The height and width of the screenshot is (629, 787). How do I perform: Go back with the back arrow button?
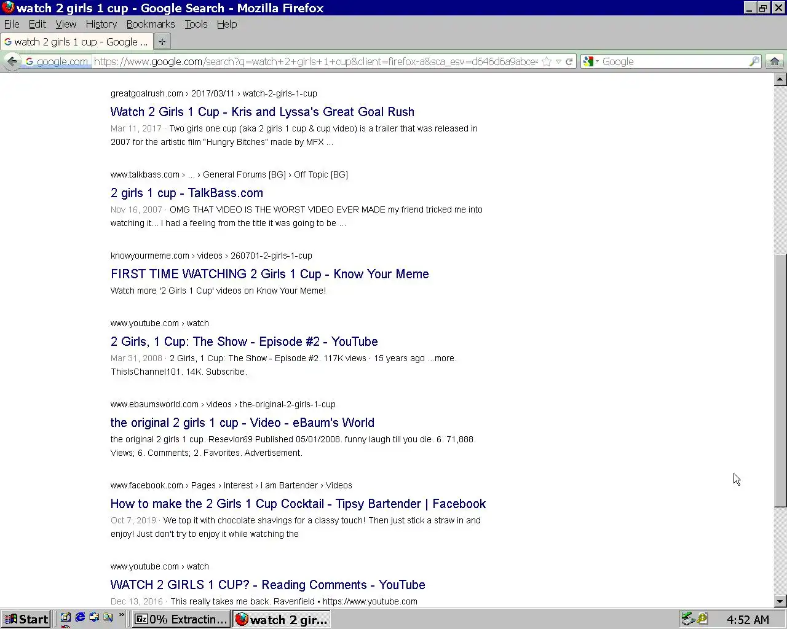coord(12,61)
